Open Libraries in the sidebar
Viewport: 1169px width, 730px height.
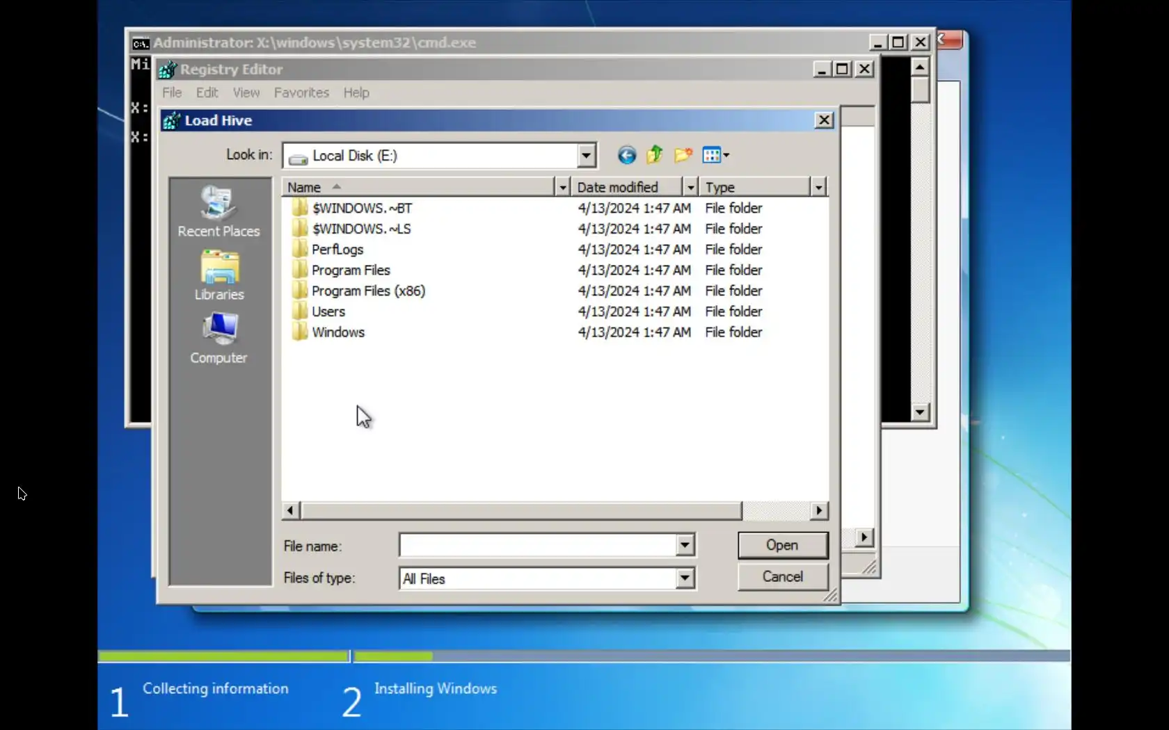(219, 275)
